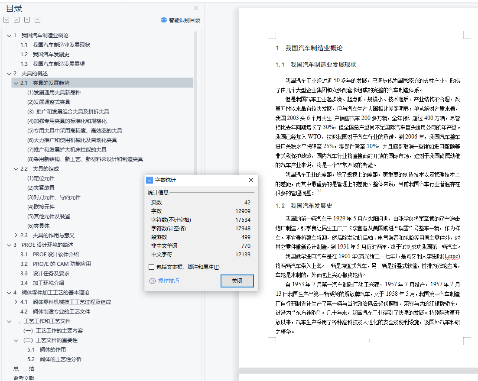The width and height of the screenshot is (478, 381).
Task: Select (一) 工艺工作的主要内容 in outline
Action: pyautogui.click(x=53, y=331)
